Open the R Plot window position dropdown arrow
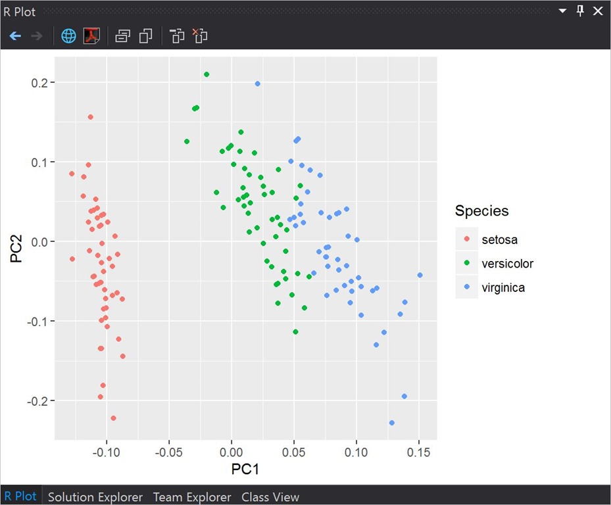This screenshot has width=611, height=505. click(562, 11)
